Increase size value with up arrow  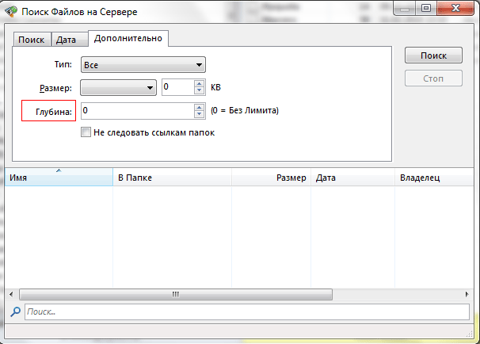pyautogui.click(x=199, y=84)
